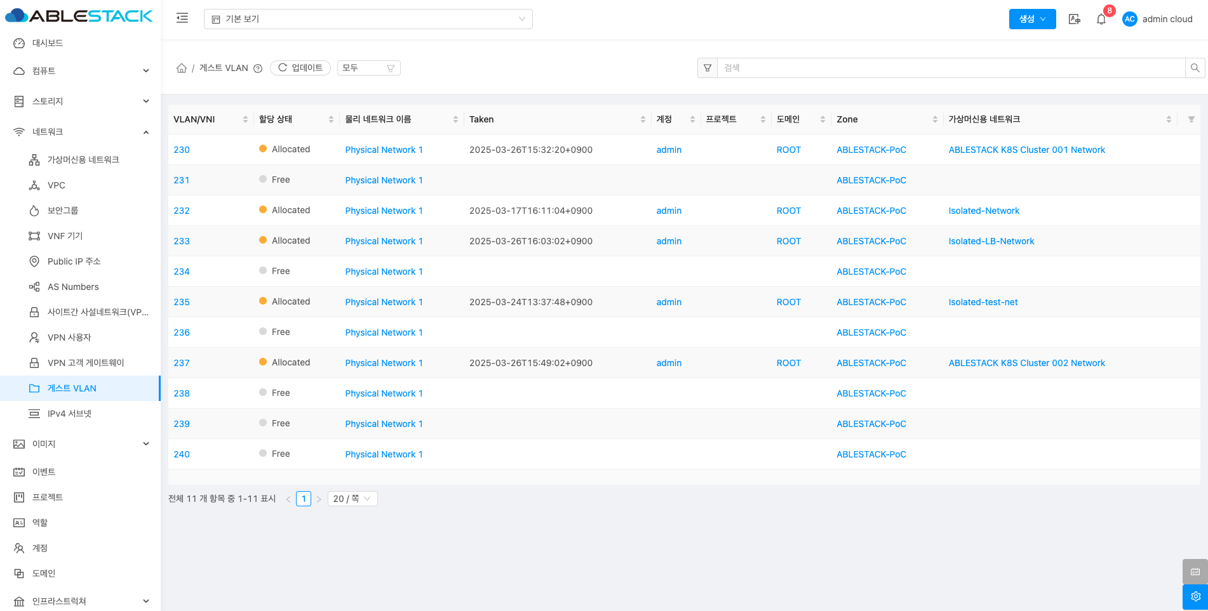Open the notifications bell
The height and width of the screenshot is (611, 1208).
(x=1101, y=19)
